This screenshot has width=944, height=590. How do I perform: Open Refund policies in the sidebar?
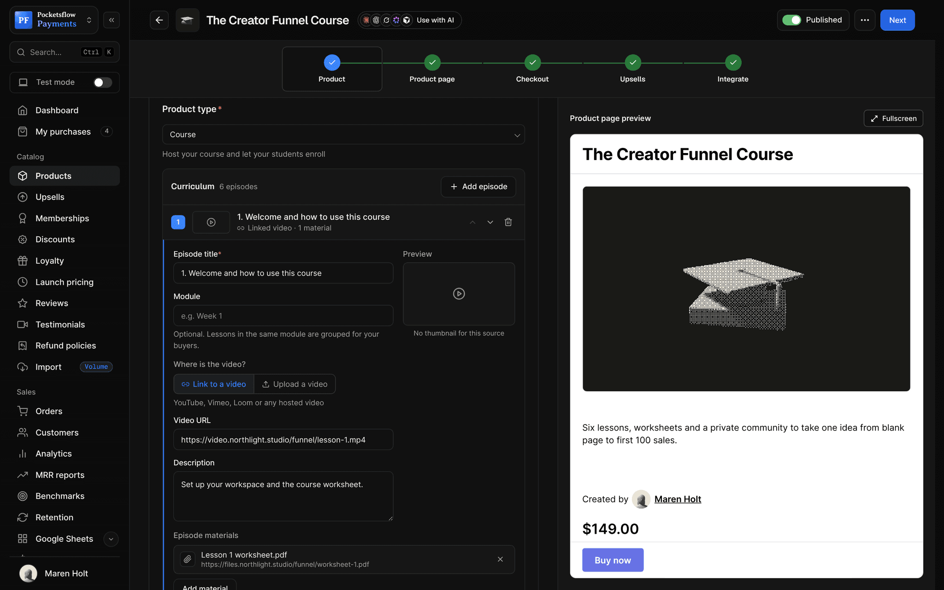coord(65,346)
